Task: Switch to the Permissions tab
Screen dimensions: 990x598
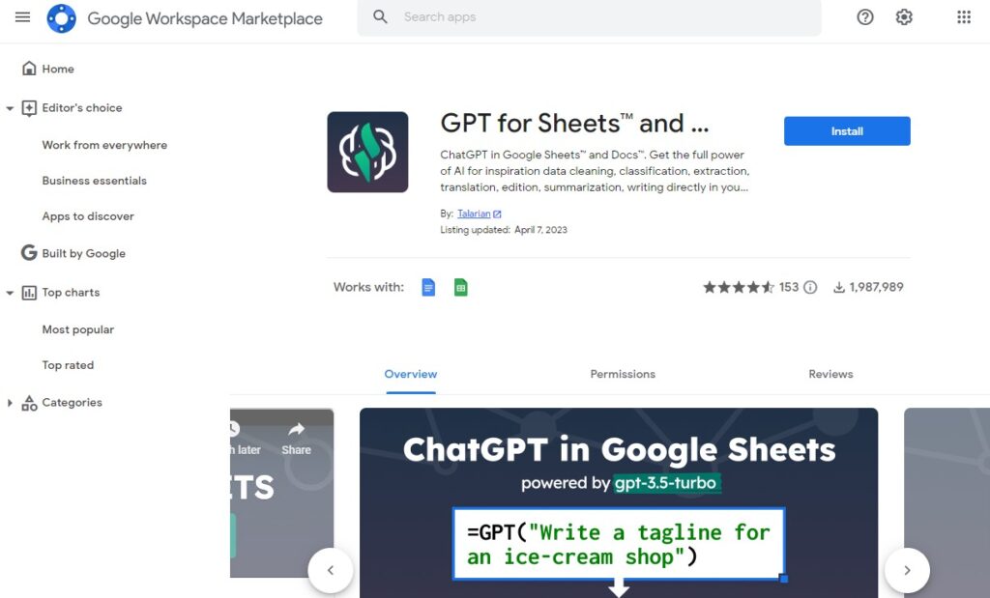Action: tap(623, 374)
